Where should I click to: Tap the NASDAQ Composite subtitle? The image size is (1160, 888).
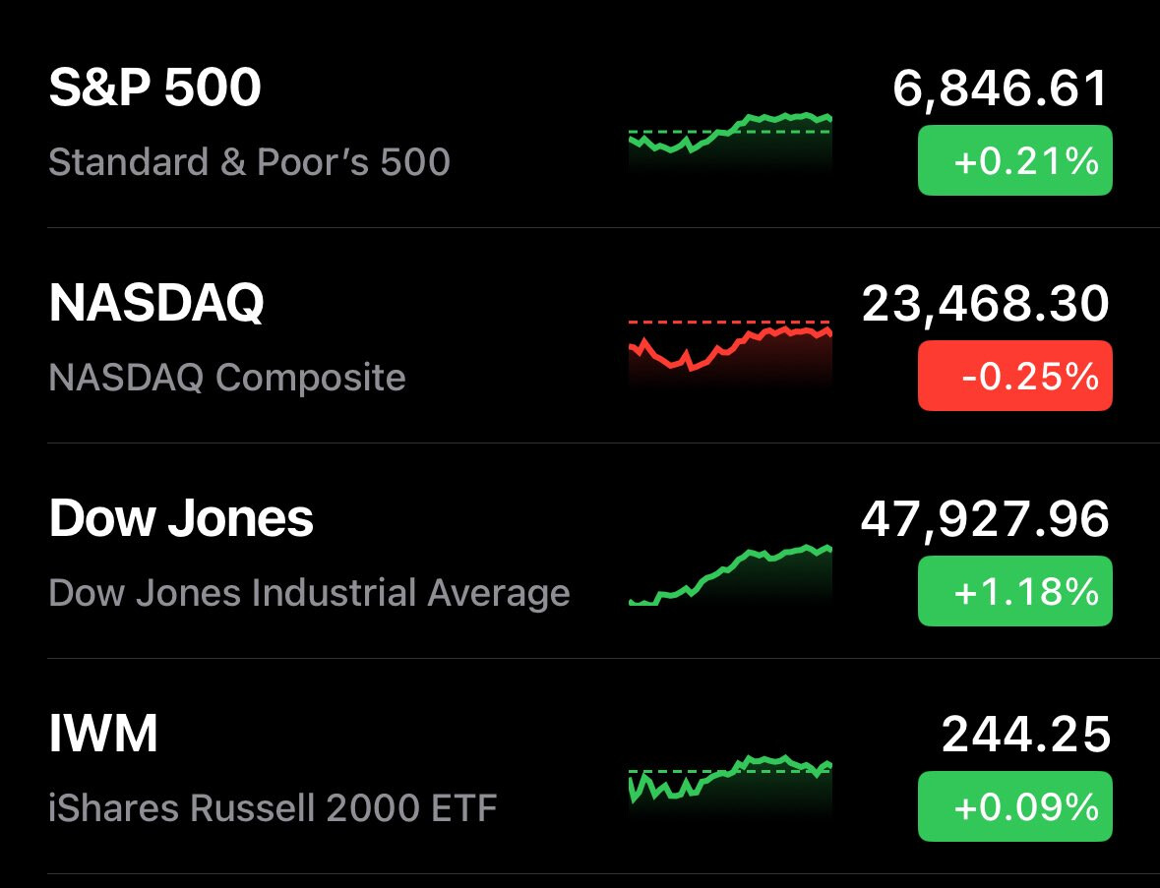point(227,377)
